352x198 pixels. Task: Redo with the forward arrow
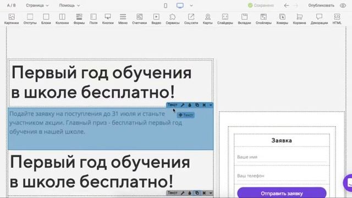pyautogui.click(x=296, y=5)
